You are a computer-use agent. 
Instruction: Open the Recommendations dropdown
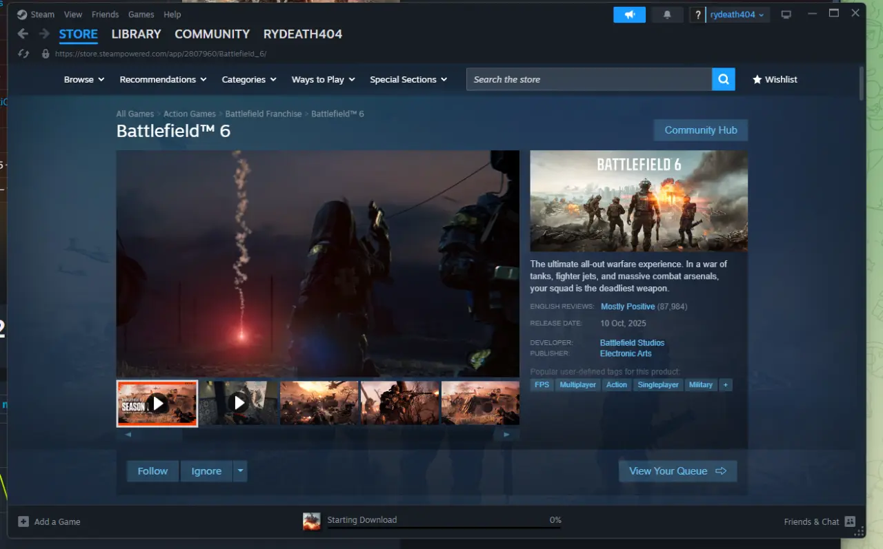pos(163,79)
